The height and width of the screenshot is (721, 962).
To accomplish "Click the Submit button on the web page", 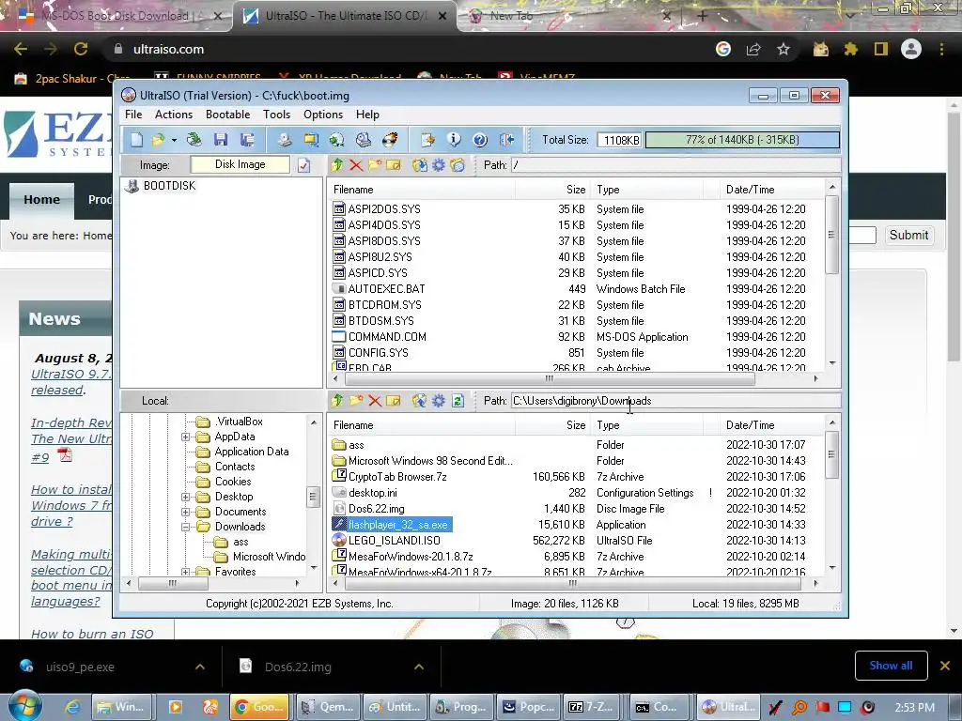I will [x=908, y=236].
